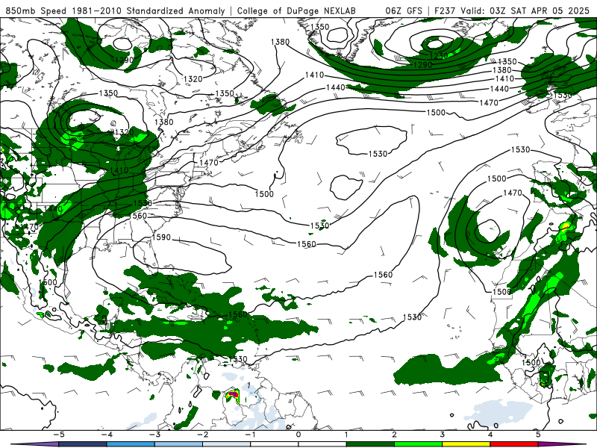This screenshot has width=597, height=448.
Task: Click the purple arrow swatch below -5
Action: coord(35,444)
